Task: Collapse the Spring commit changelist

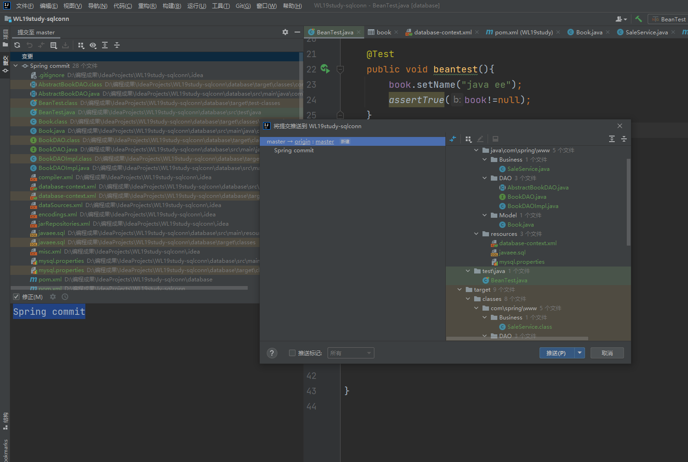Action: click(x=16, y=65)
